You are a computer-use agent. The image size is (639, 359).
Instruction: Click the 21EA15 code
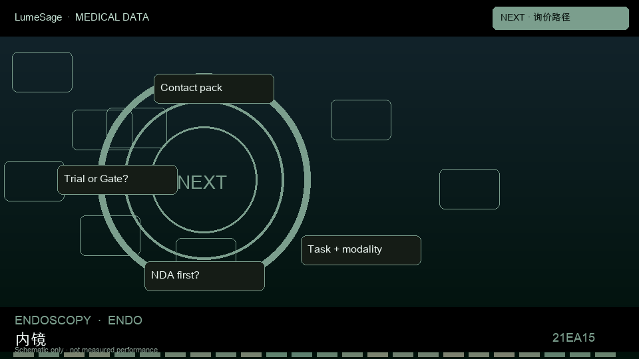point(573,338)
